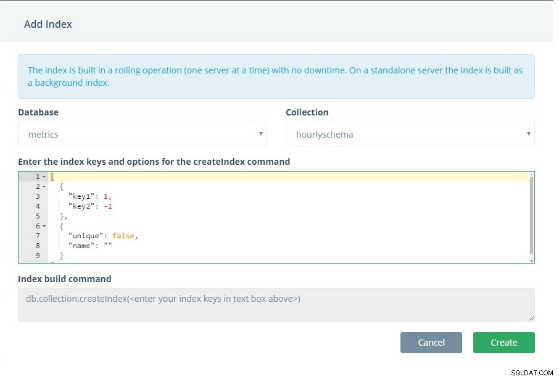
Task: Click the resize handle of command box
Action: 531,318
